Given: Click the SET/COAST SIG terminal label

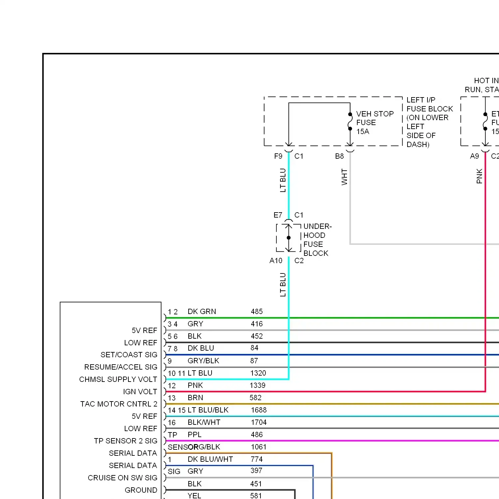Looking at the screenshot, I should point(129,355).
